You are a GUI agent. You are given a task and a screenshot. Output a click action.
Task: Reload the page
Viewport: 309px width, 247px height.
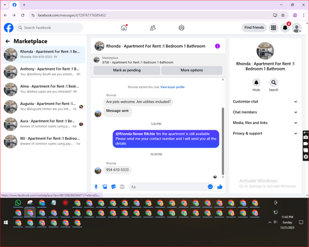23,15
